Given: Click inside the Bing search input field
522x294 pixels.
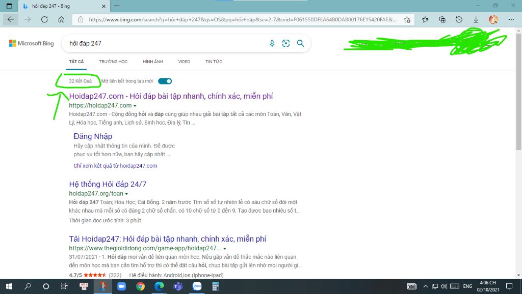Looking at the screenshot, I should click(153, 43).
